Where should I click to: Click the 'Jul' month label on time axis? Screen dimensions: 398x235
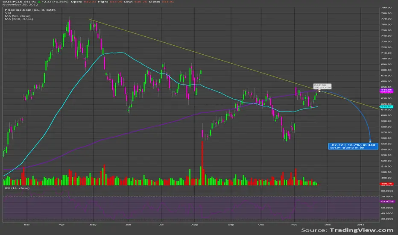pyautogui.click(x=161, y=225)
